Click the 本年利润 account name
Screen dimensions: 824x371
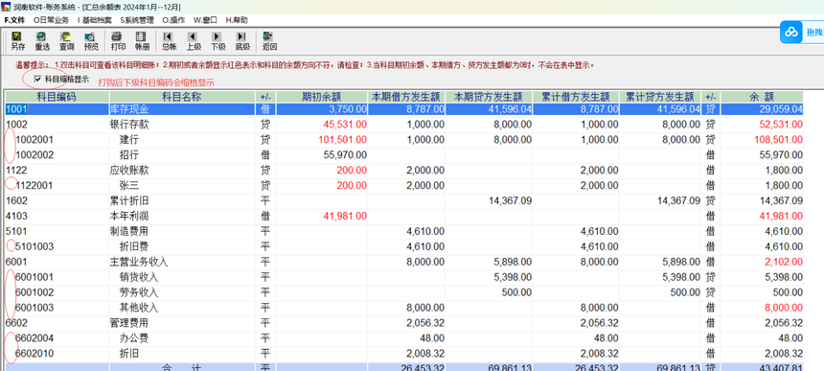click(x=128, y=216)
